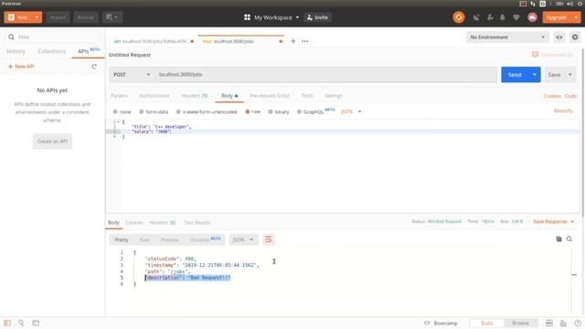Open the request body JSON format dropdown
This screenshot has height=329, width=585.
click(351, 111)
